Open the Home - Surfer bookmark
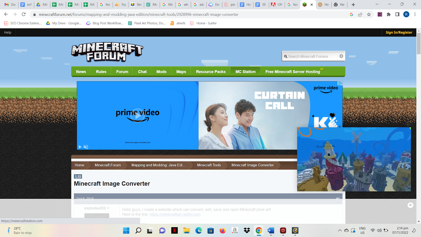The height and width of the screenshot is (237, 421). [203, 23]
